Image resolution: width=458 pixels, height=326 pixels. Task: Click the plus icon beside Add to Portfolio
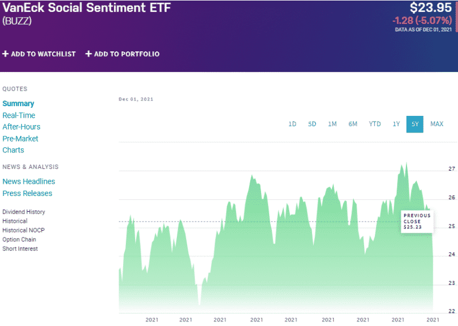(88, 54)
